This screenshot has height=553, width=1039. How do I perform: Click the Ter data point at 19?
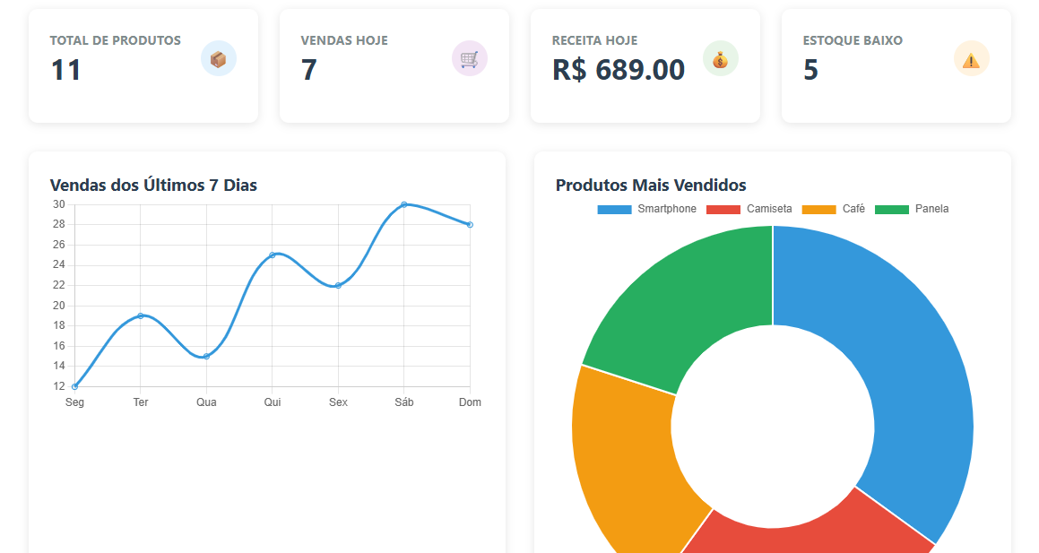pos(141,315)
